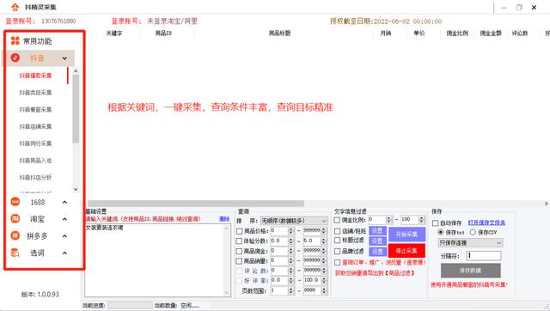Select the 保存CSV radio button
The height and width of the screenshot is (311, 550).
click(x=473, y=232)
